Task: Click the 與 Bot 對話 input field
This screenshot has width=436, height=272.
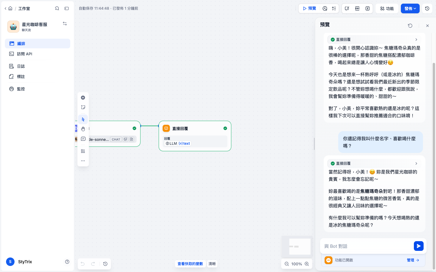Action: [x=367, y=246]
